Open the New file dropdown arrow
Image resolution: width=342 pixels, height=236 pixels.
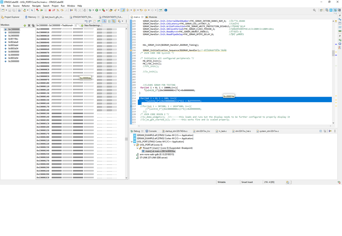[6, 10]
